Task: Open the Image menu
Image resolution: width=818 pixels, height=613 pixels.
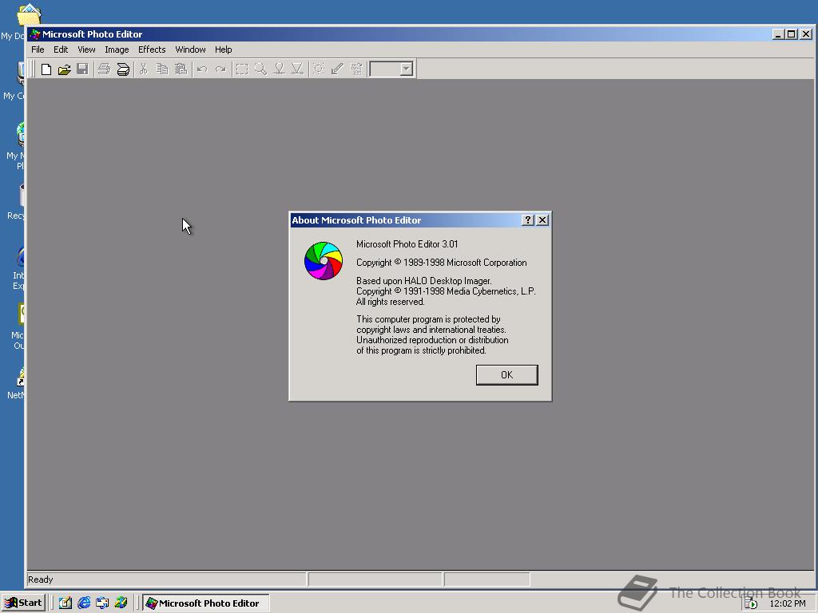Action: click(x=117, y=49)
